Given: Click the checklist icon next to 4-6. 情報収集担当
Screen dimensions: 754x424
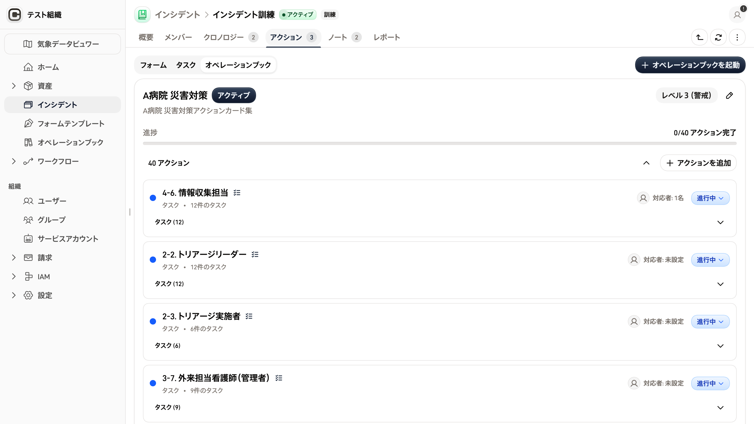Looking at the screenshot, I should click(x=237, y=193).
